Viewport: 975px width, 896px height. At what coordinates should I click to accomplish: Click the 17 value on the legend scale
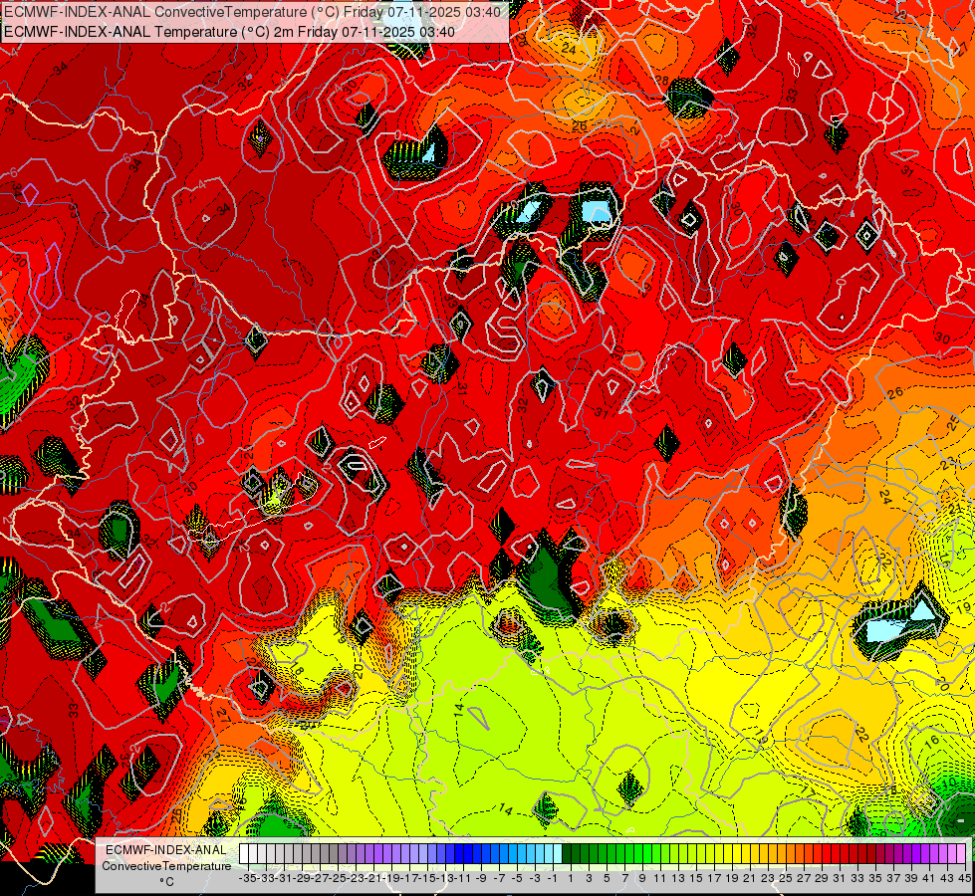point(714,879)
